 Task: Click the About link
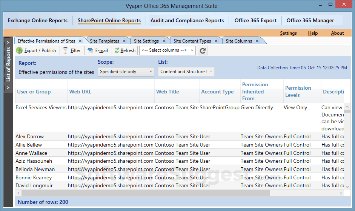pos(337,33)
